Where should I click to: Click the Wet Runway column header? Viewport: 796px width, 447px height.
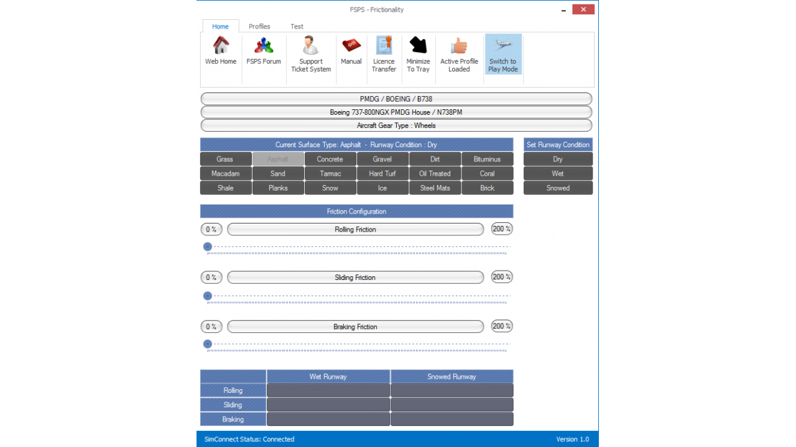click(x=328, y=376)
